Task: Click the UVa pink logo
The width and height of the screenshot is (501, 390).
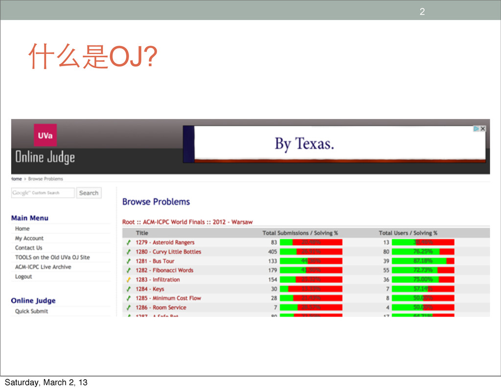Action: 46,135
